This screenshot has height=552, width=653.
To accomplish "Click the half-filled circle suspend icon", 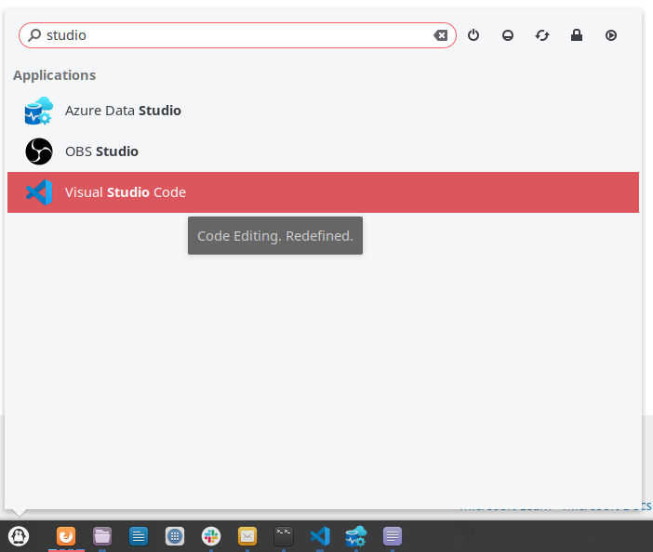I will pyautogui.click(x=508, y=35).
